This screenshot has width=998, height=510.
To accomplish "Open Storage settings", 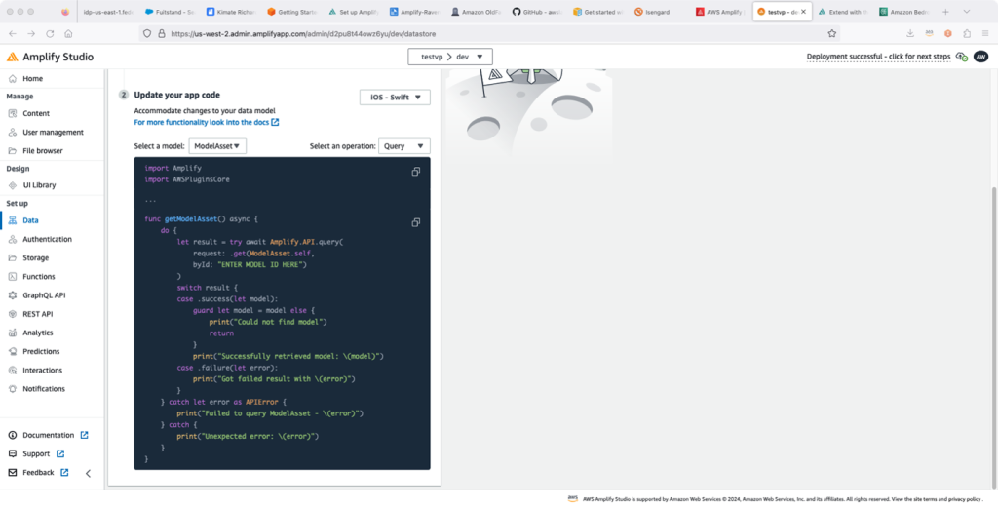I will (x=35, y=257).
